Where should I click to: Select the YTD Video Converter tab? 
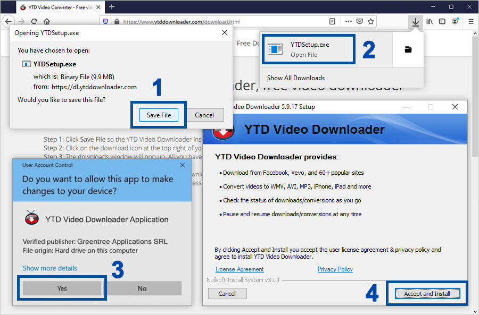coord(61,7)
